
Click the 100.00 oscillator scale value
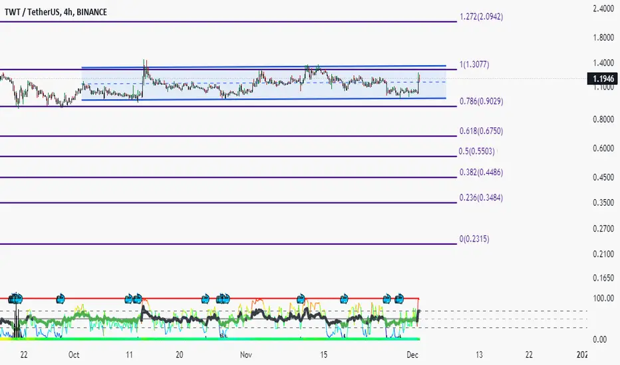[603, 299]
